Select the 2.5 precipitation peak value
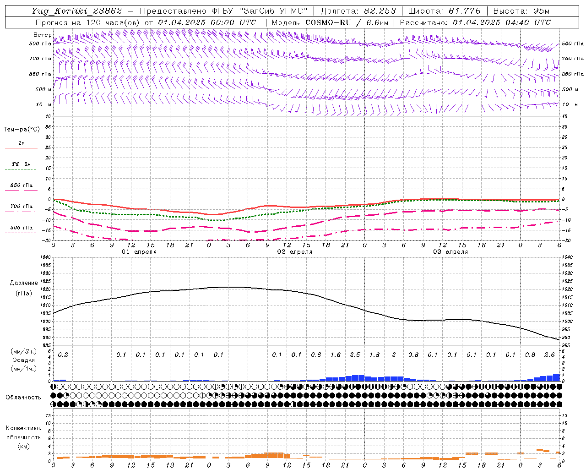 click(x=355, y=355)
